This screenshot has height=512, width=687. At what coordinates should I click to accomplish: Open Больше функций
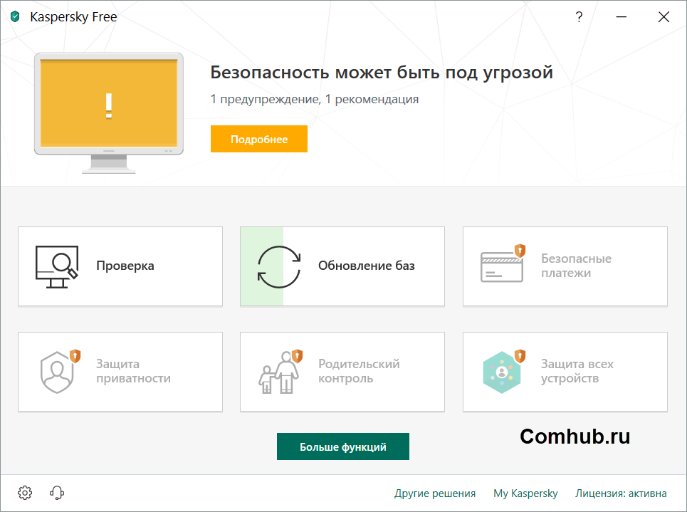coord(343,446)
